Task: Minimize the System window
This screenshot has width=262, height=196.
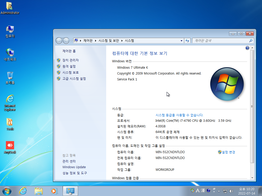Action: point(233,33)
